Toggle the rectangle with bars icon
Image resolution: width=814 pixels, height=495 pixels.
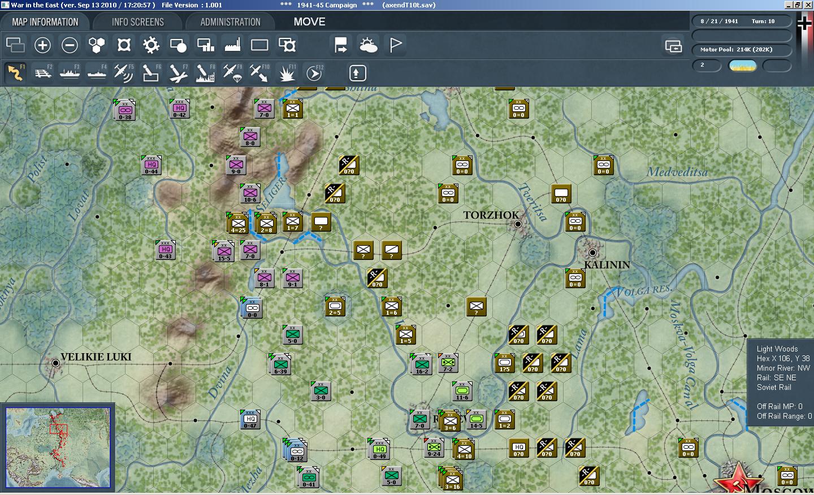pyautogui.click(x=205, y=45)
